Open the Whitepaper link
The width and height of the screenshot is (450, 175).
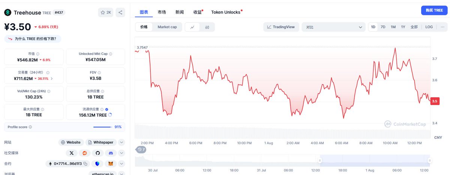click(101, 142)
